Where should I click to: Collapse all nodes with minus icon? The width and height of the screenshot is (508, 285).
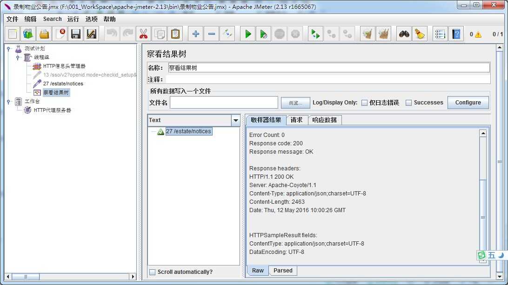pyautogui.click(x=212, y=34)
